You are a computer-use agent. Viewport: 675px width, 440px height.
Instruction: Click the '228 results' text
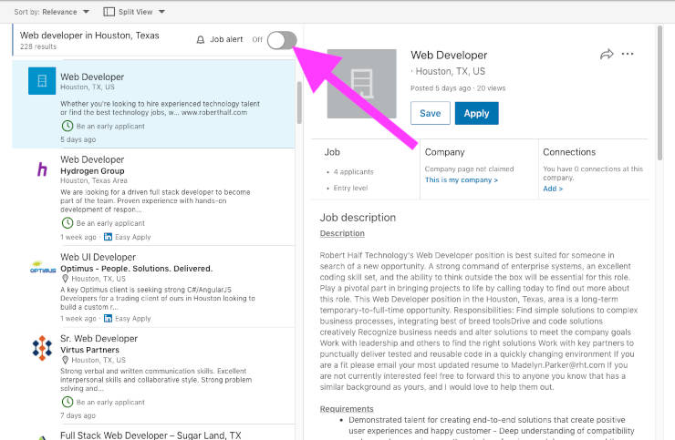point(38,46)
